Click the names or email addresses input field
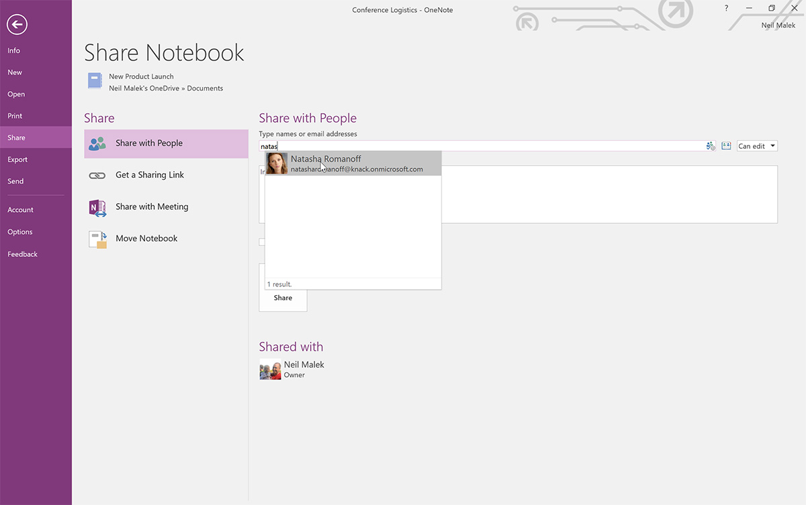Screen dimensions: 806x505 point(470,146)
